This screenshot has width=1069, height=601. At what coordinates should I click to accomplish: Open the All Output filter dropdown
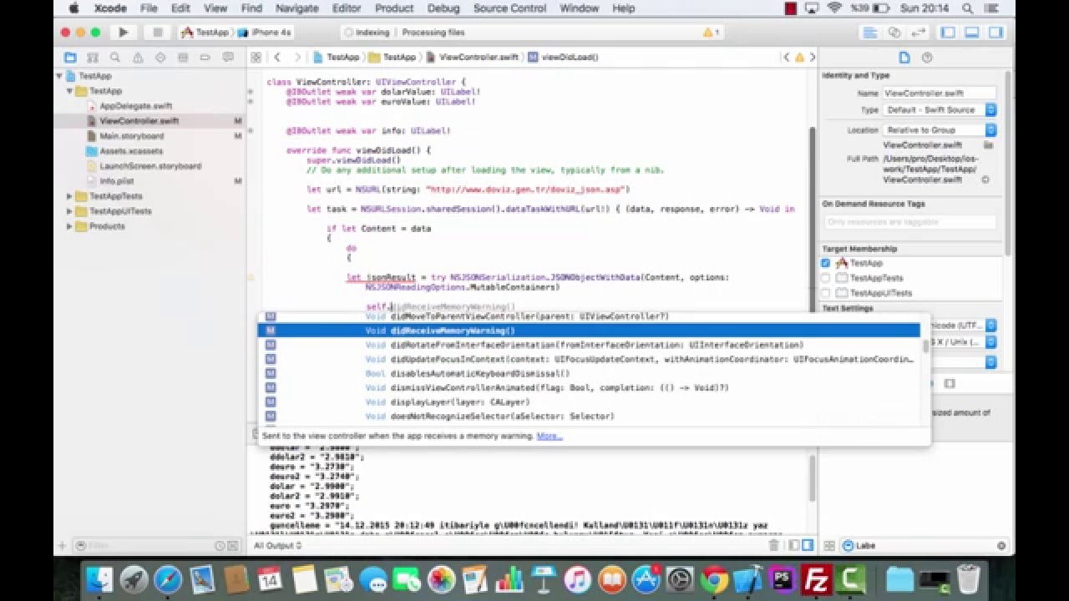pyautogui.click(x=278, y=546)
